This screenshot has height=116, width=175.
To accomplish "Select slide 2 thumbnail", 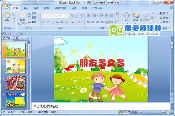I will [x=16, y=66].
